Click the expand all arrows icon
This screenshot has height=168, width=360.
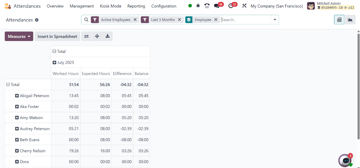coord(97,36)
